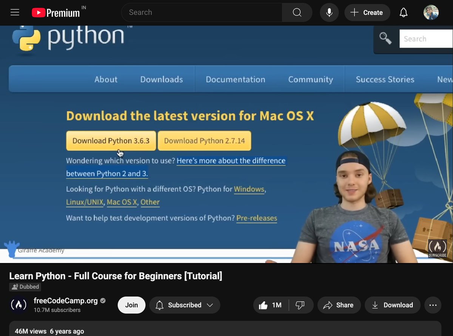Start voice search with microphone
Screen dimensions: 453x336
point(329,12)
